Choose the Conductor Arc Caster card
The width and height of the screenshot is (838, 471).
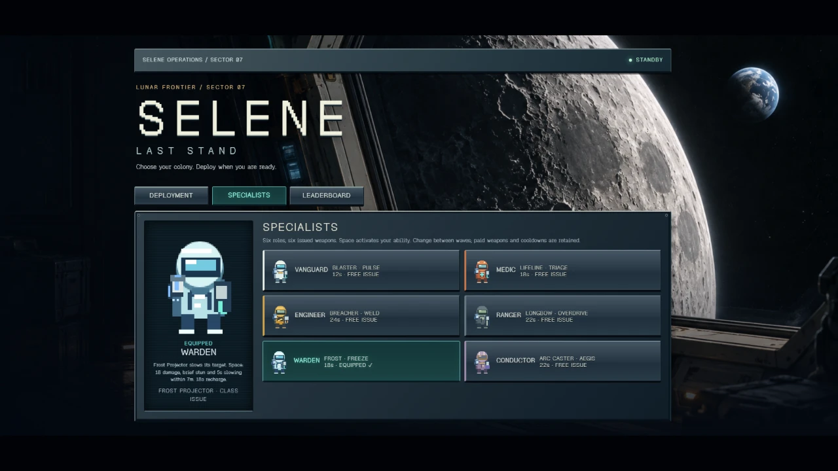pos(562,361)
